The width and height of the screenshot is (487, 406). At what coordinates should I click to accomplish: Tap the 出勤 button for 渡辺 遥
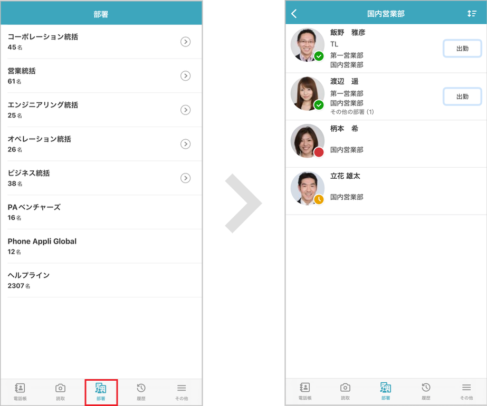[x=462, y=96]
